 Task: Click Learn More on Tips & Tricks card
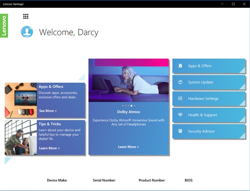50,148
